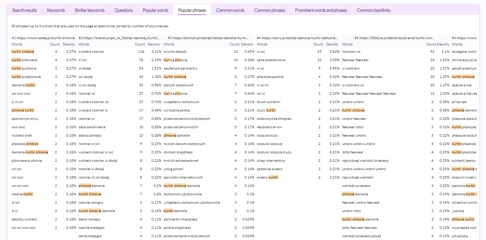Click the phrase "domodi znajdziesz"

click(x=178, y=152)
